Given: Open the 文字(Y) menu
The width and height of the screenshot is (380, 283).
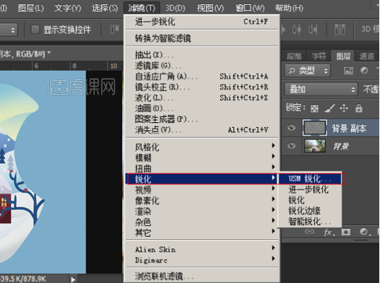Looking at the screenshot, I should [x=67, y=8].
